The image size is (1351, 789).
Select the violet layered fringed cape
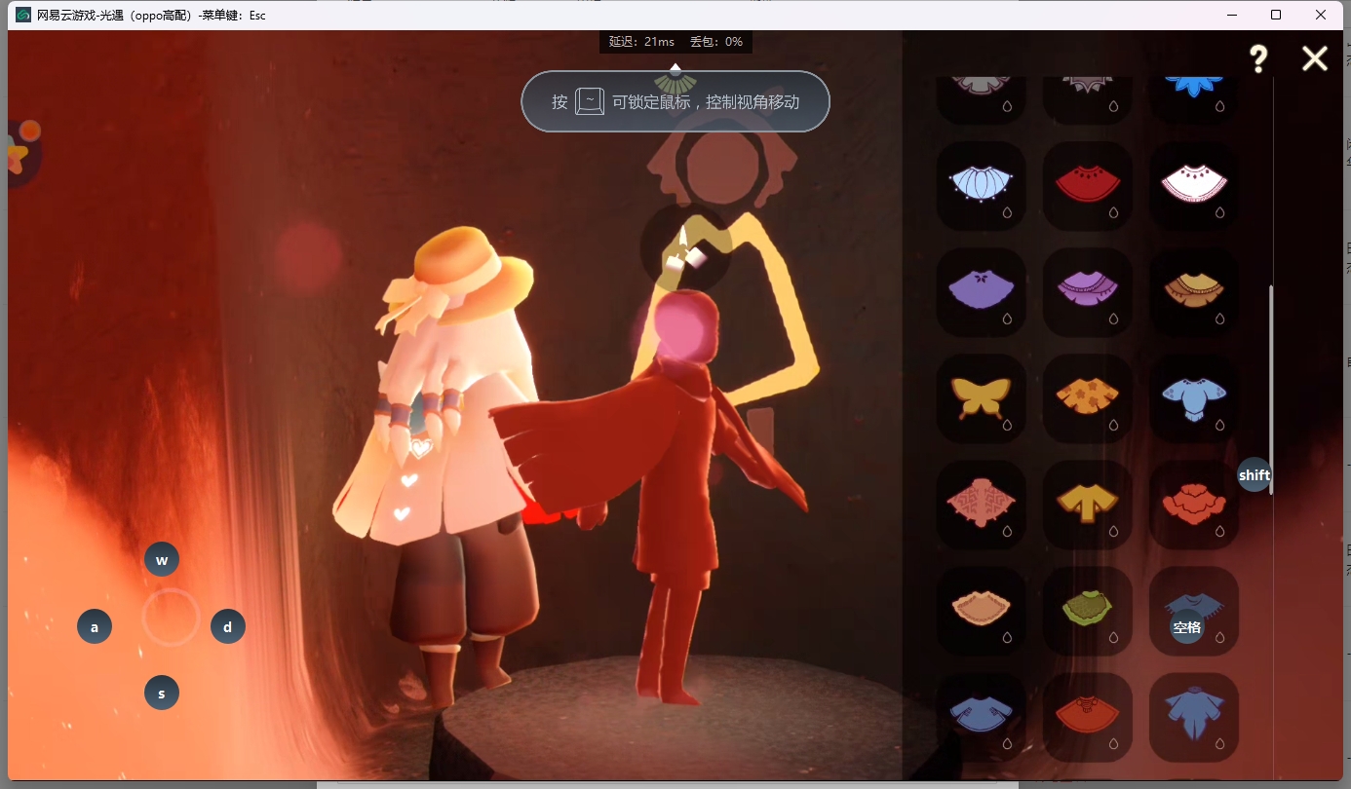pyautogui.click(x=1088, y=291)
